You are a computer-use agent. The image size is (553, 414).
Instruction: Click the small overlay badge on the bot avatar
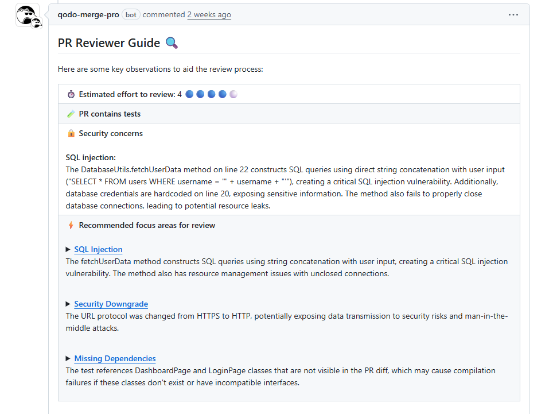pyautogui.click(x=36, y=23)
